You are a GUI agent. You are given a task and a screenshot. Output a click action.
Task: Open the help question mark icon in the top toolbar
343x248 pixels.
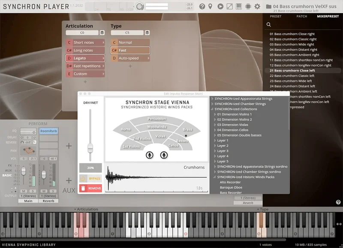[x=202, y=6]
